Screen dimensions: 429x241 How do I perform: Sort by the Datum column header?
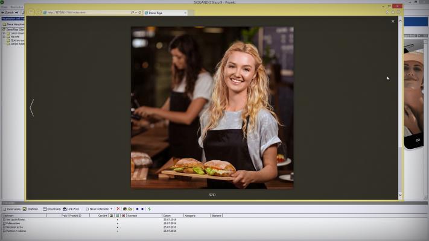(172, 215)
